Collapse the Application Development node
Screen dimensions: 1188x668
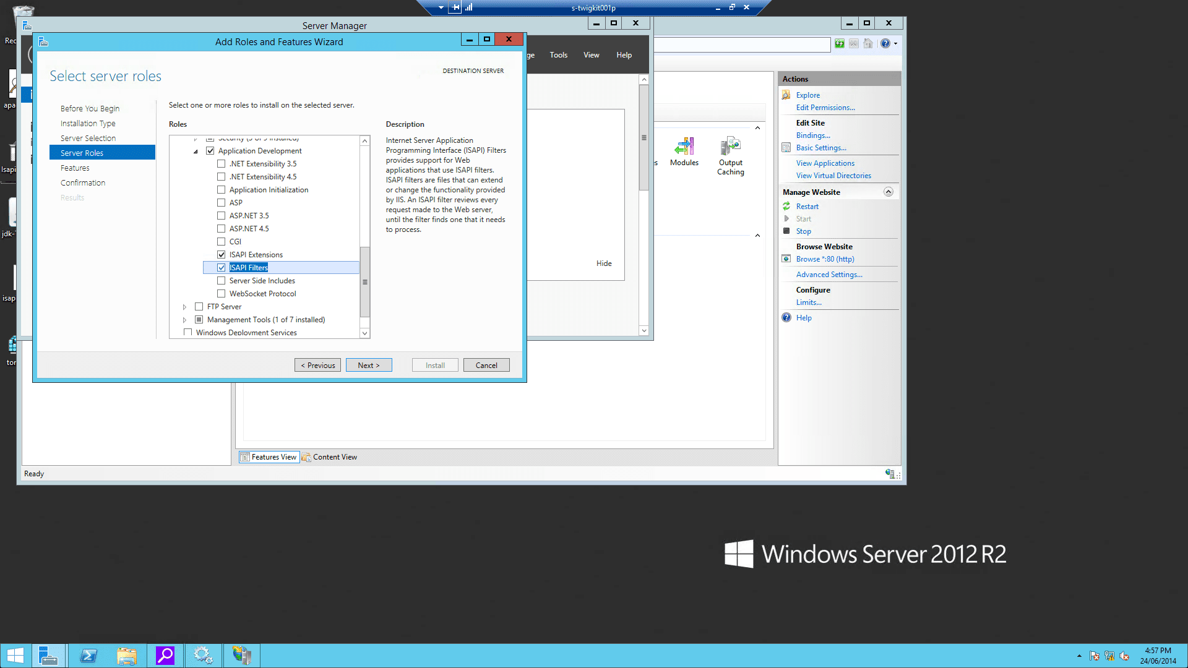(x=196, y=151)
